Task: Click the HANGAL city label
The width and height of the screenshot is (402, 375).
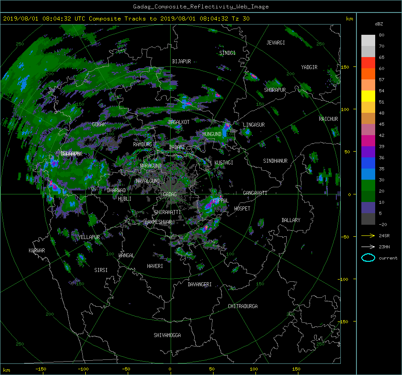Action: [126, 255]
